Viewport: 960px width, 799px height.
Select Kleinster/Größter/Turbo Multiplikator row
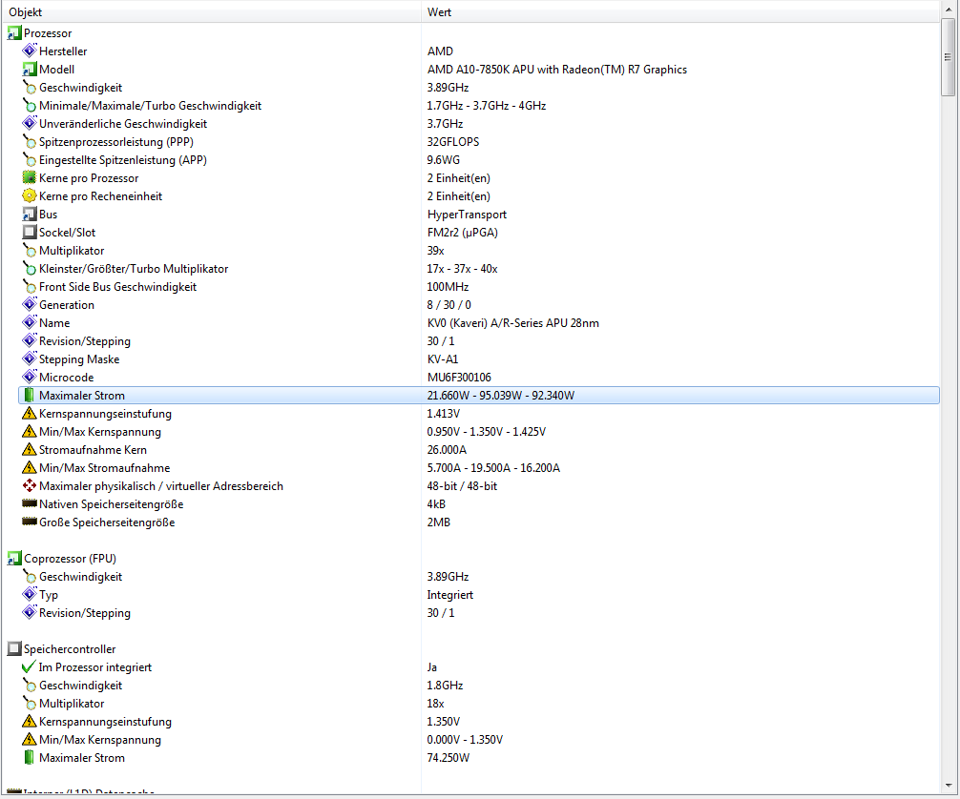(x=479, y=269)
